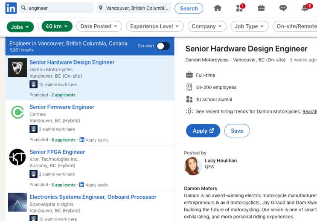Click alumni school icon under Kron Technologies

coord(33,174)
